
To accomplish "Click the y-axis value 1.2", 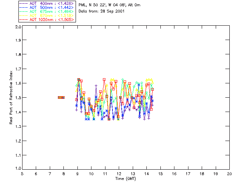I will click(18, 141).
